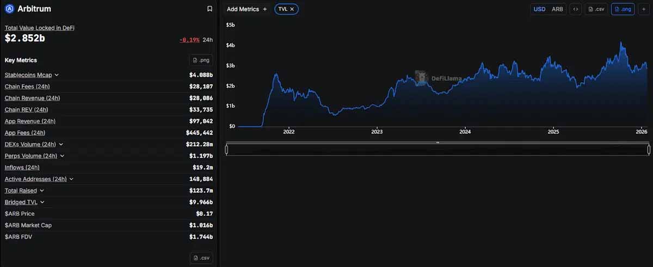Click the Chain Fees (24h) label
653x267 pixels.
(28, 86)
